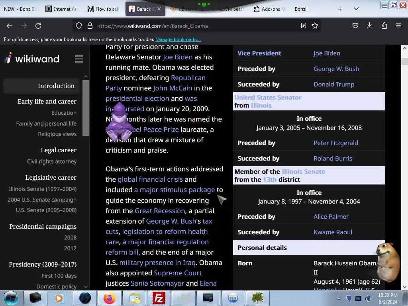Open Peter Fitzgerald infobox link

point(335,143)
